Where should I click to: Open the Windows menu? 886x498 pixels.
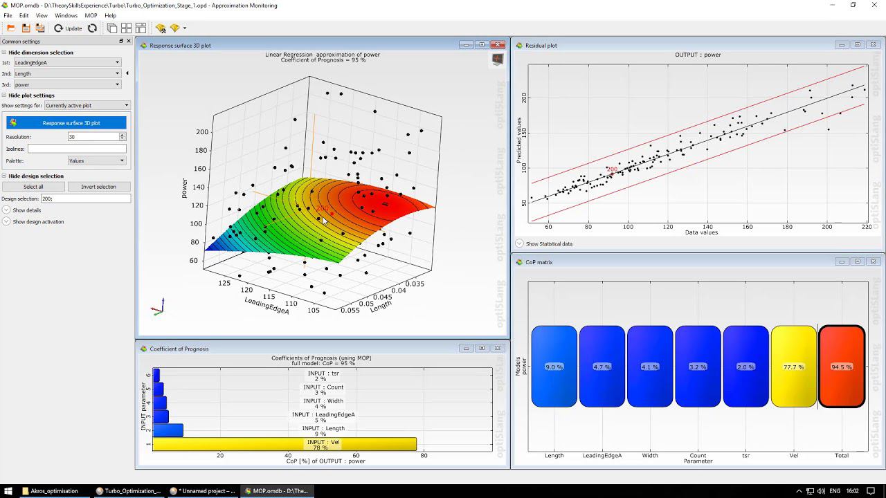tap(66, 15)
